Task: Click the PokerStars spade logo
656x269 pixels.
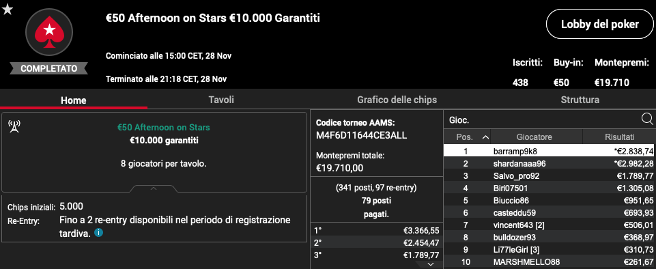Action: pos(49,32)
